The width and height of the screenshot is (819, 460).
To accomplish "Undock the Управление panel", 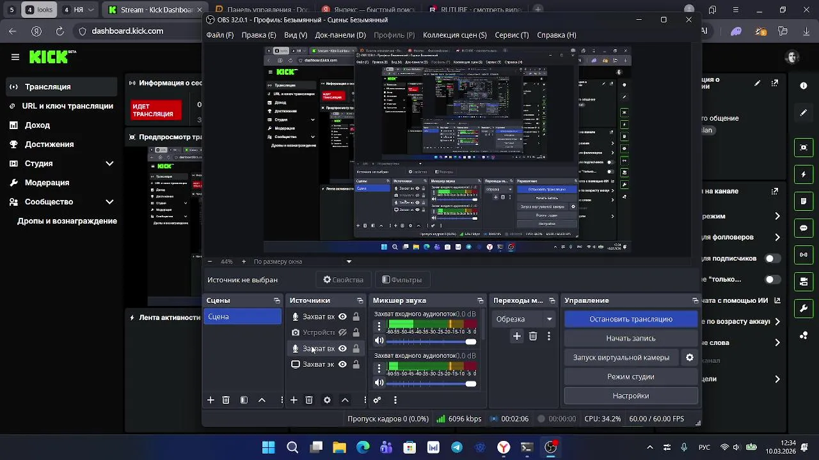I will point(696,300).
